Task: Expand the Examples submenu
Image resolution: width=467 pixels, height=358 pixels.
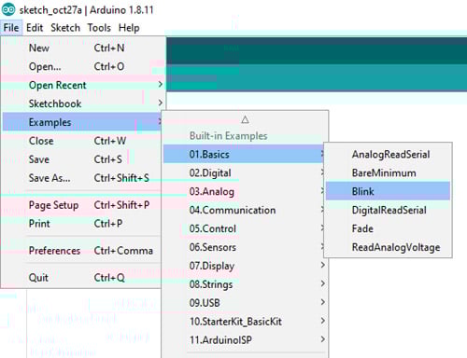Action: click(82, 122)
